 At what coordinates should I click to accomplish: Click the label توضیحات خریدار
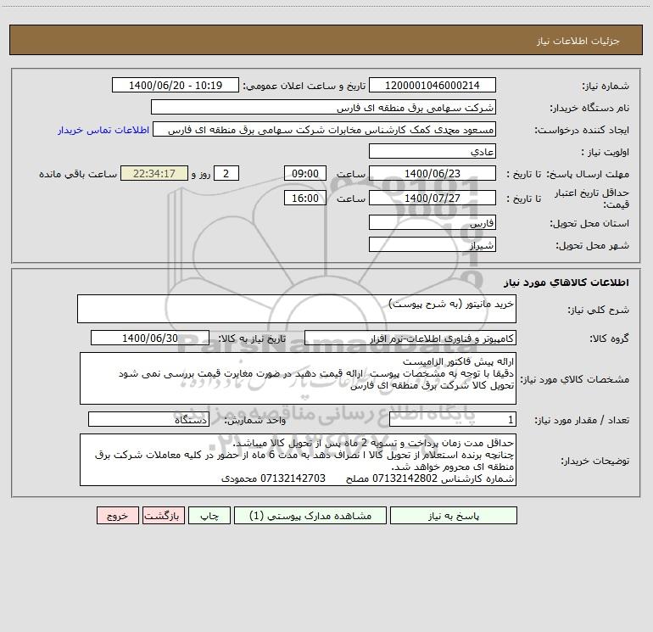595,461
